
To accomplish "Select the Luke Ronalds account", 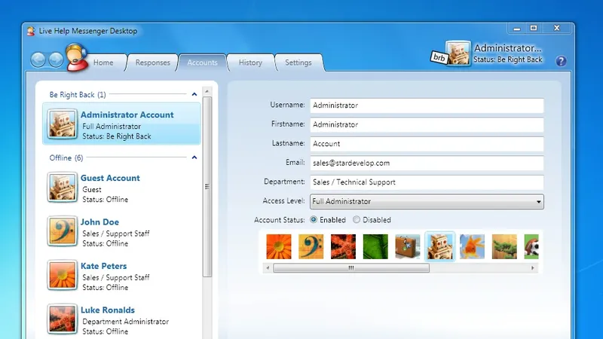I will 121,319.
